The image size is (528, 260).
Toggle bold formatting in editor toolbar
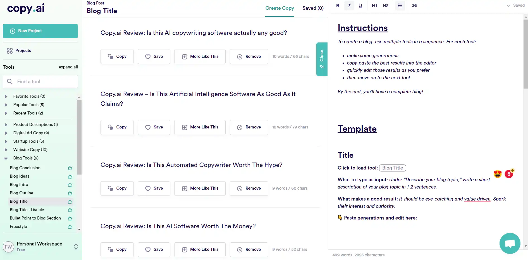tap(338, 6)
